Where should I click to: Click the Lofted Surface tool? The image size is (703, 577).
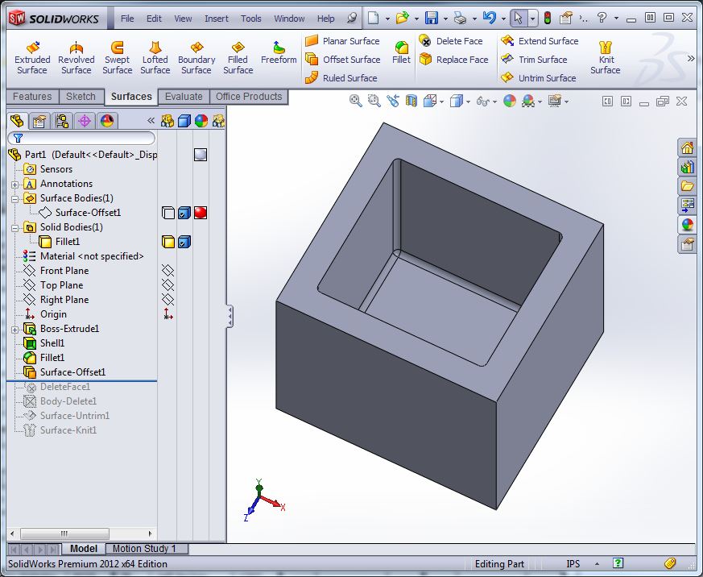(155, 58)
